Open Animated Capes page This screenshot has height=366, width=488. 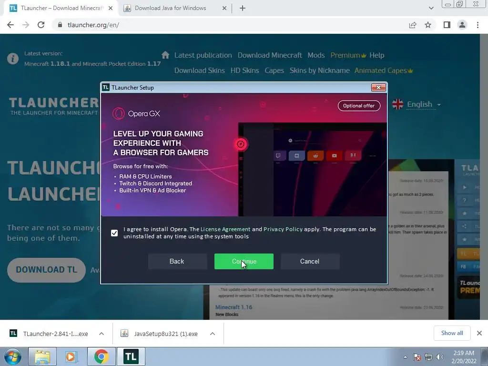pyautogui.click(x=384, y=71)
